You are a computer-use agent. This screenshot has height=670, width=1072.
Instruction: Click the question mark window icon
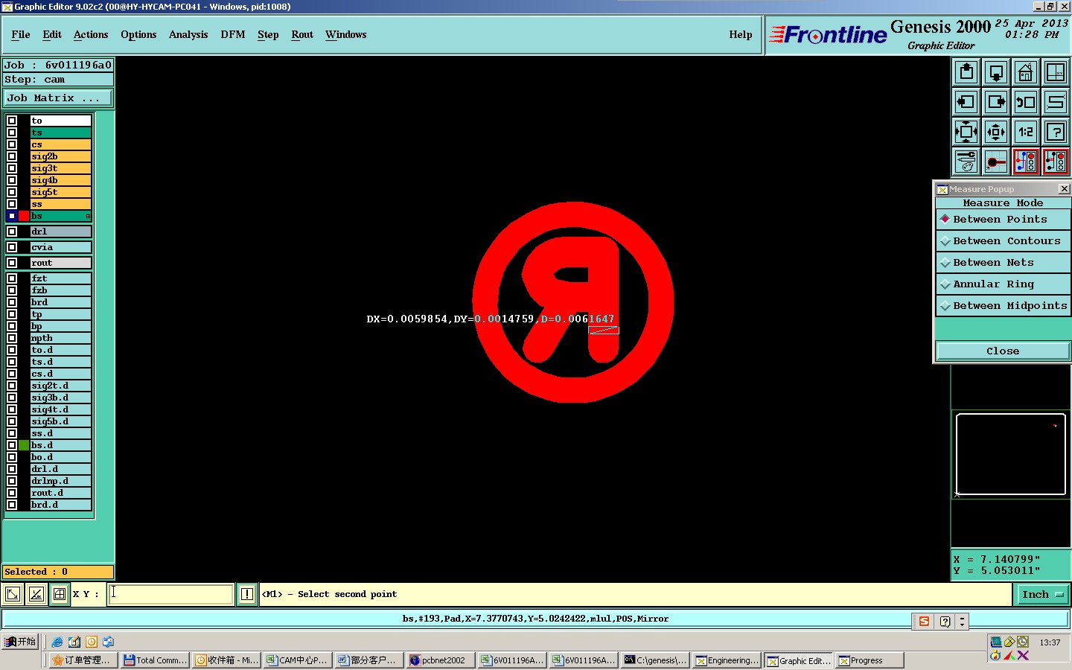(1056, 132)
